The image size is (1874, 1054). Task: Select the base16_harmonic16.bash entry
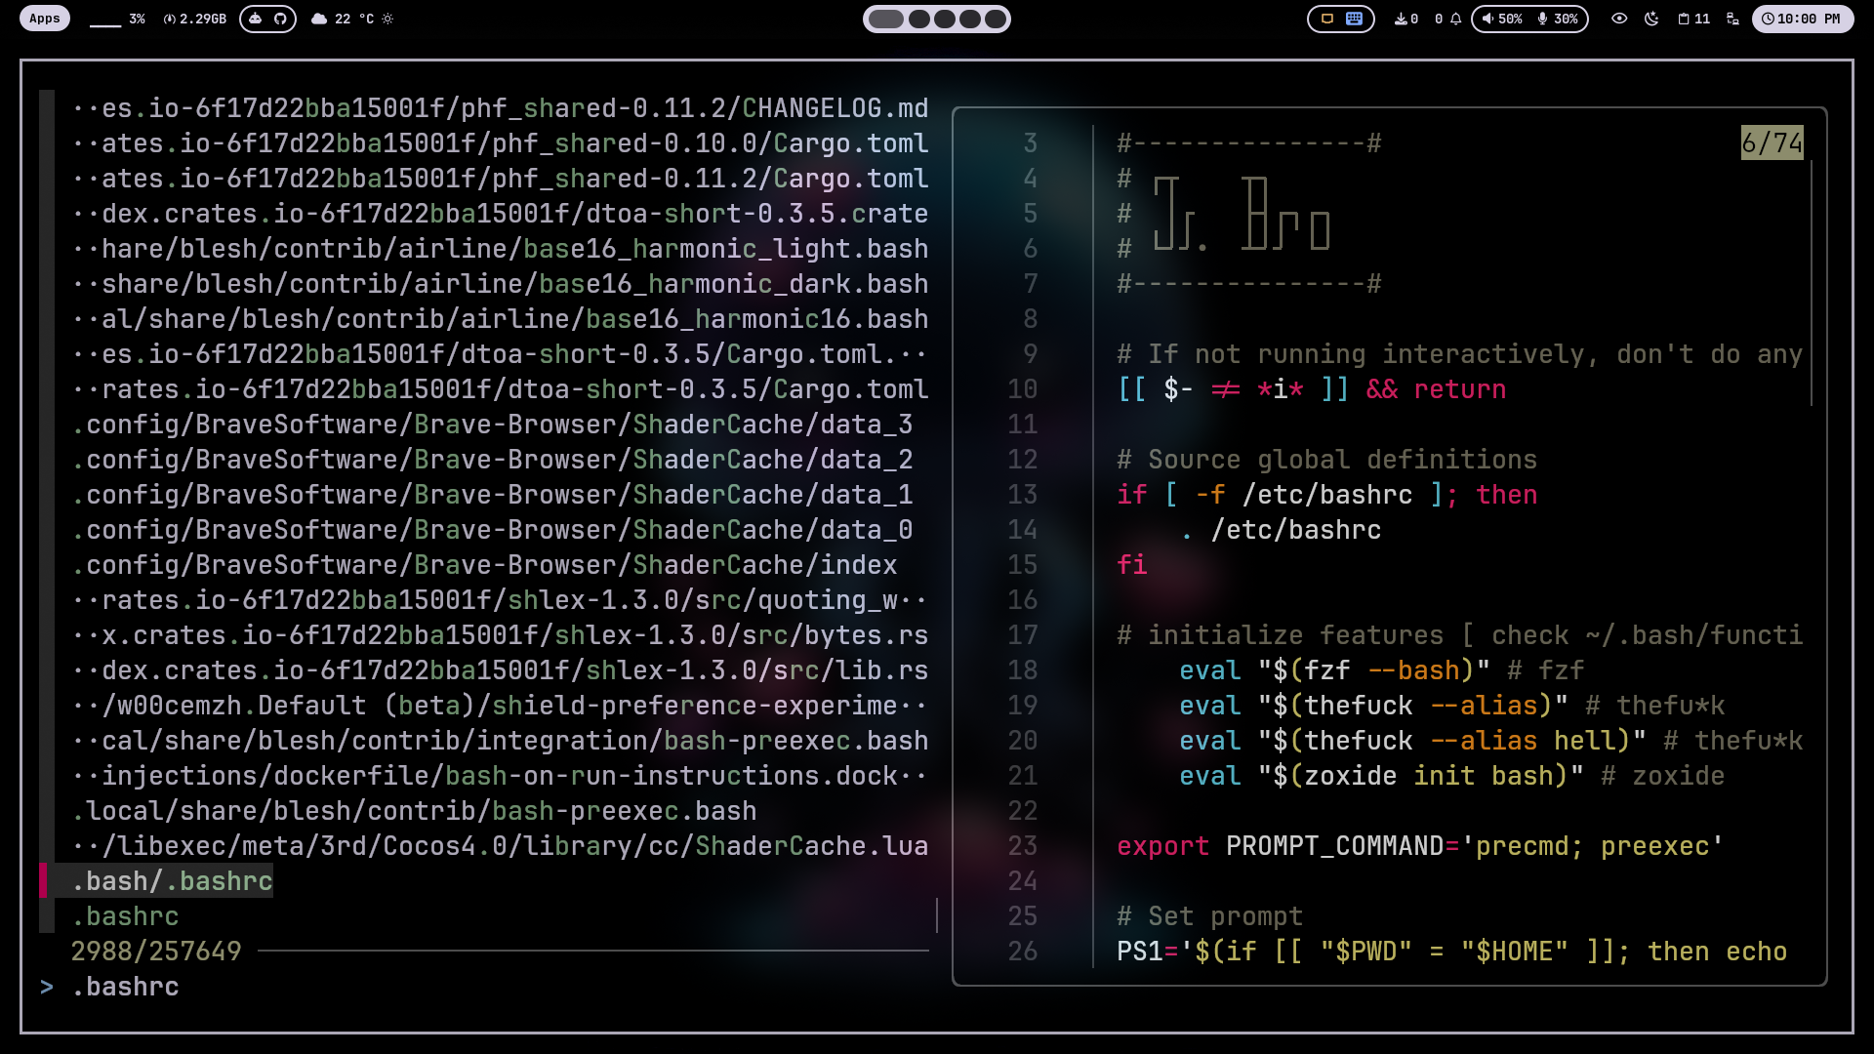500,319
